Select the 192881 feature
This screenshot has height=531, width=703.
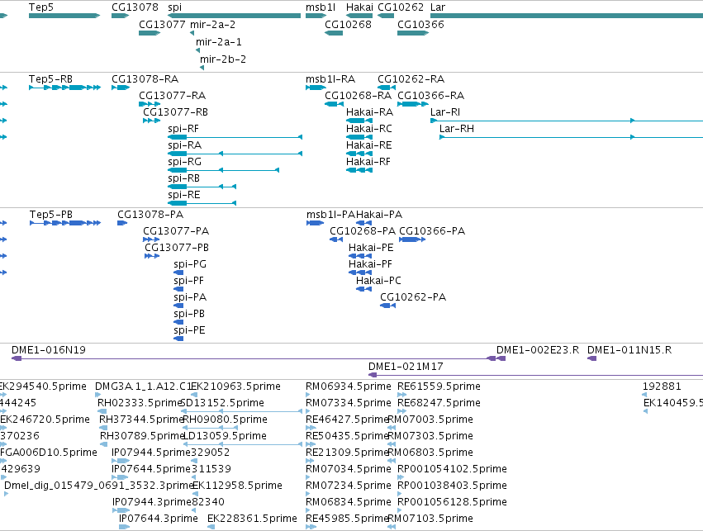point(644,395)
